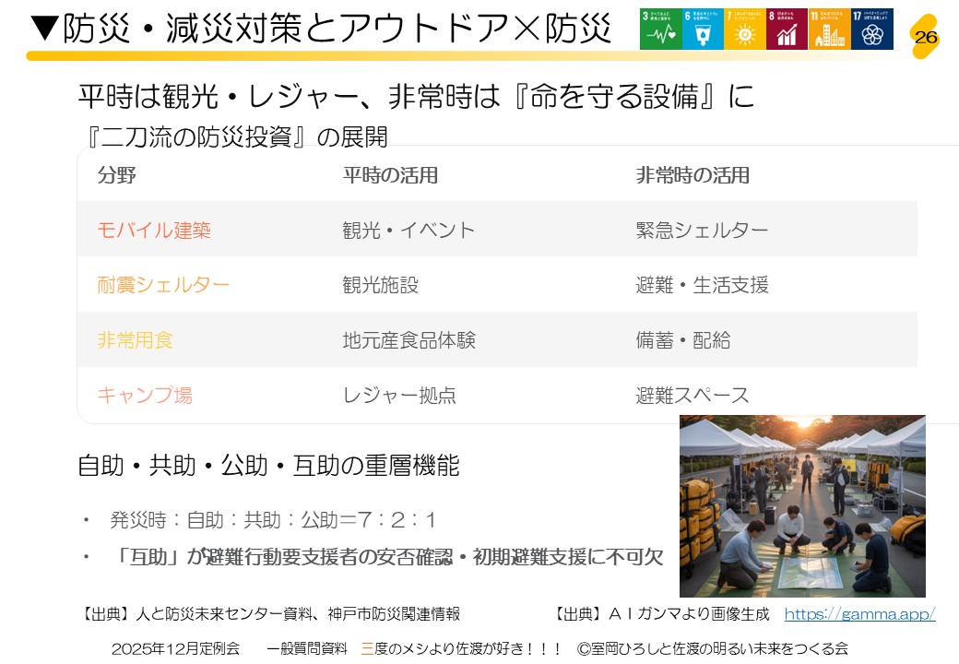Click the キャンプ場 row label

click(x=145, y=396)
